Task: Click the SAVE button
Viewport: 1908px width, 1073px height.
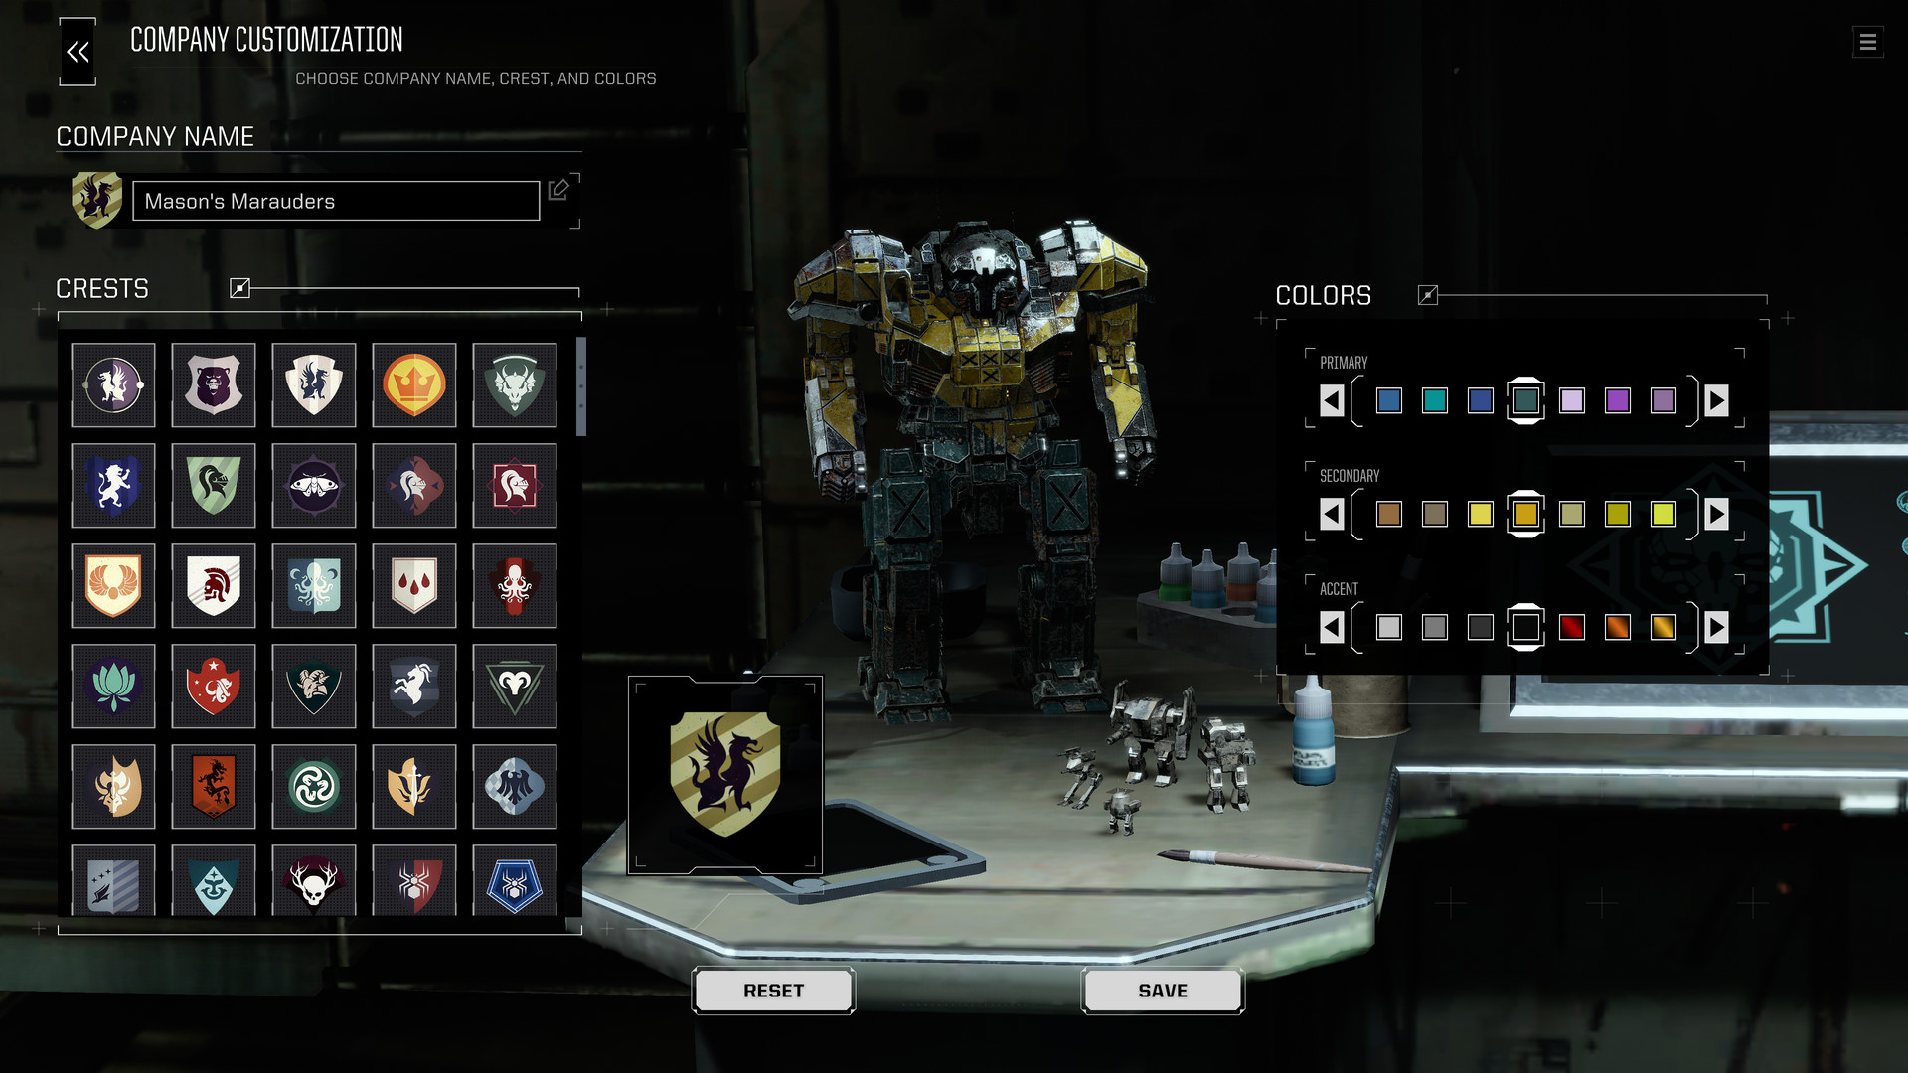Action: pos(1163,991)
